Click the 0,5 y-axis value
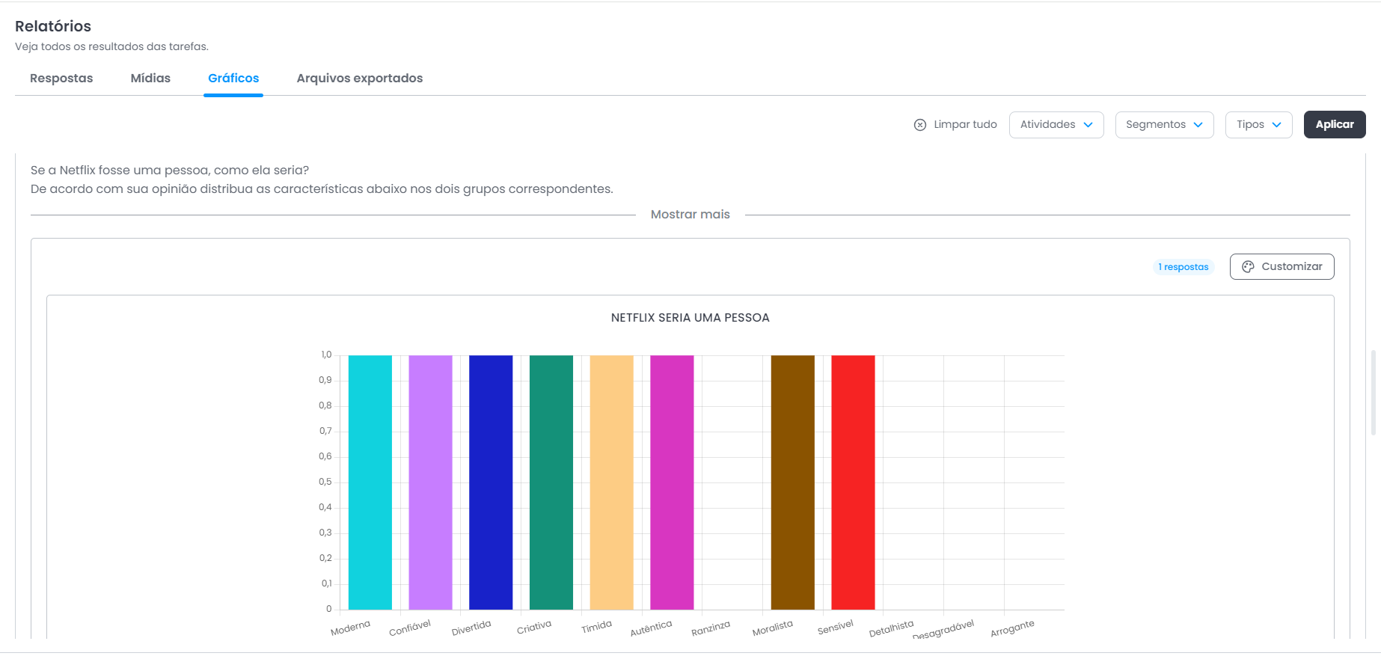 coord(325,482)
